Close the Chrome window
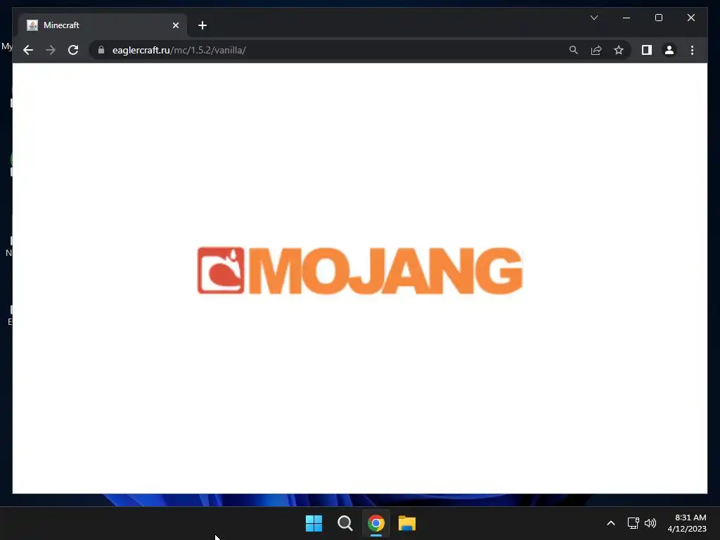The height and width of the screenshot is (540, 720). 690,18
